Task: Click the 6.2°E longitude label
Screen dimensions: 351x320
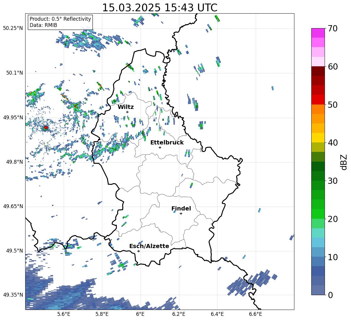Action: click(x=179, y=314)
